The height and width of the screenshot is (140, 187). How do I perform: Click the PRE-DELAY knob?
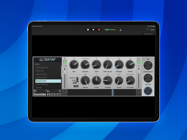108,65
